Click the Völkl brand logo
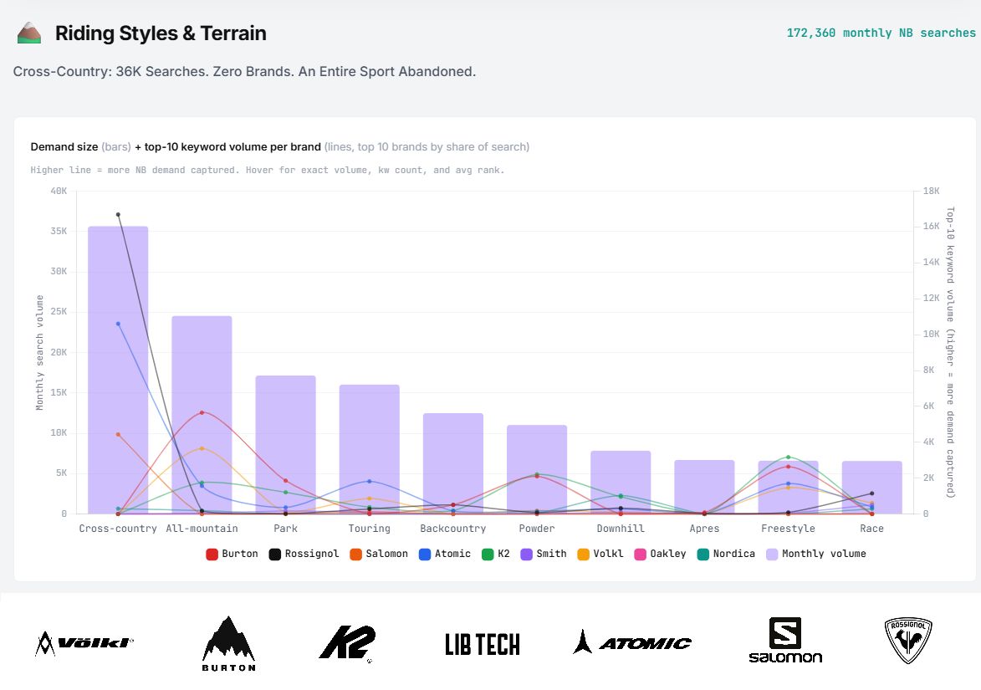This screenshot has width=981, height=690. point(84,643)
